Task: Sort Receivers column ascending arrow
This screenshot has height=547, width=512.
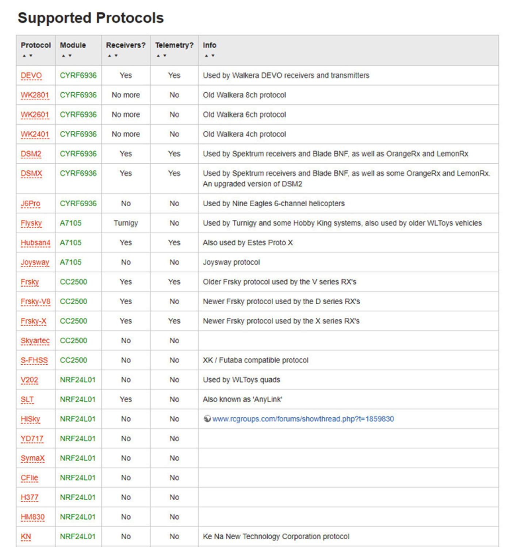Action: click(110, 56)
